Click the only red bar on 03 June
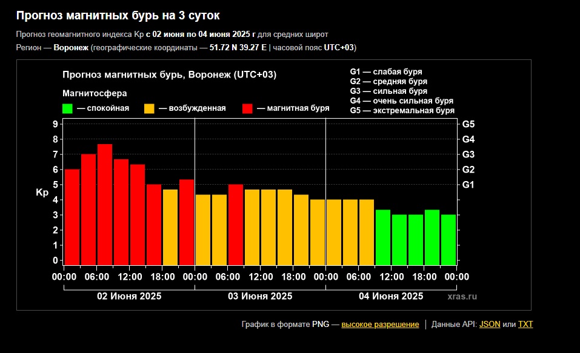 coord(236,224)
